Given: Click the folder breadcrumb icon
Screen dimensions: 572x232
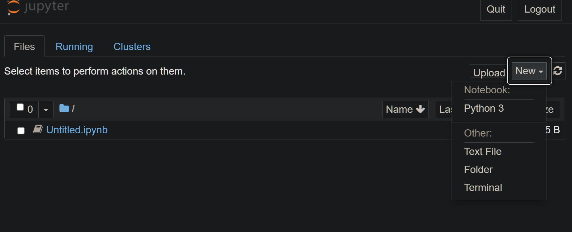Looking at the screenshot, I should [64, 108].
